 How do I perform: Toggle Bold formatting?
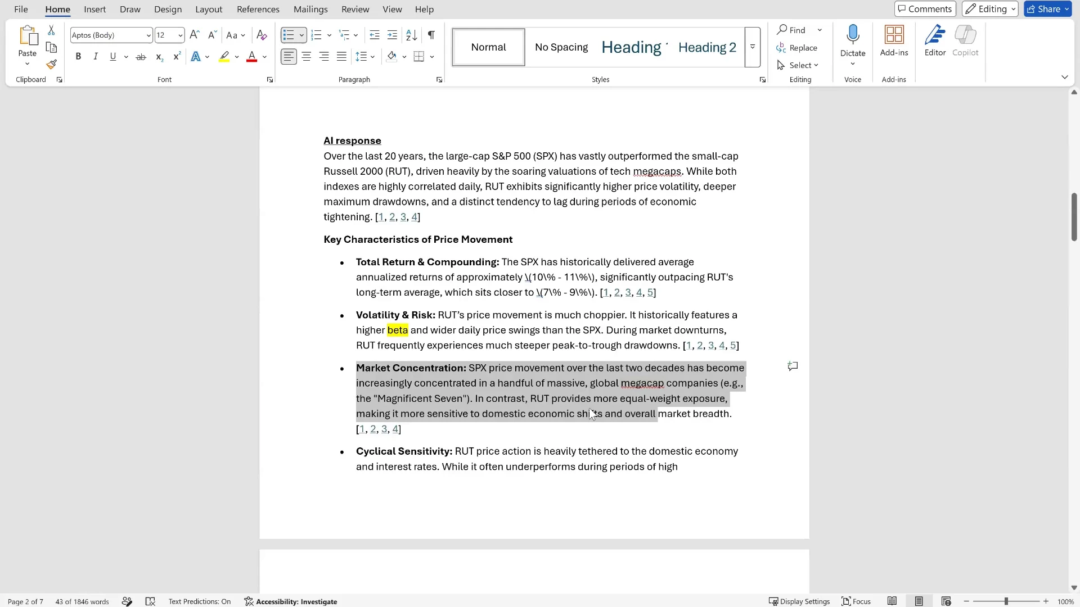click(x=78, y=57)
